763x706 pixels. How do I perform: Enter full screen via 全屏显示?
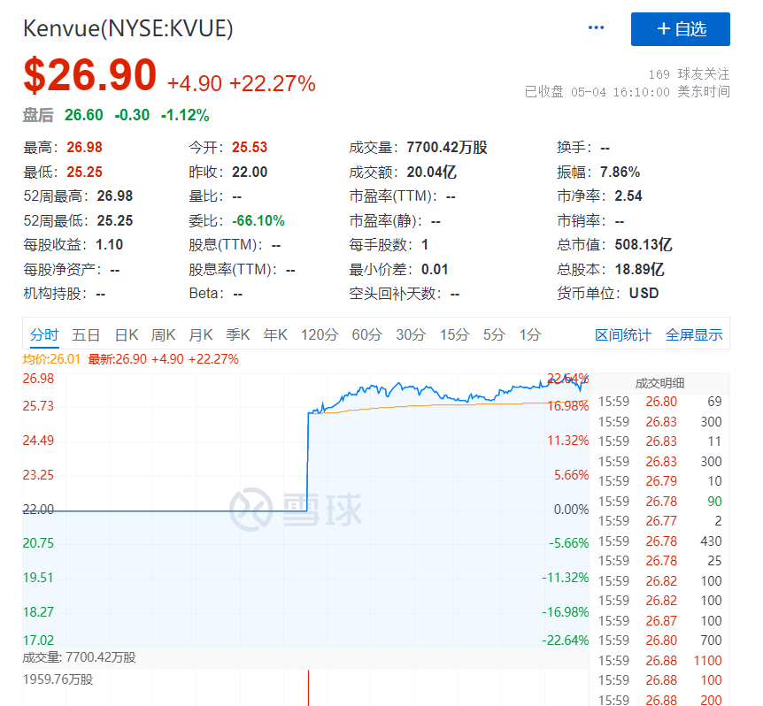tap(694, 334)
